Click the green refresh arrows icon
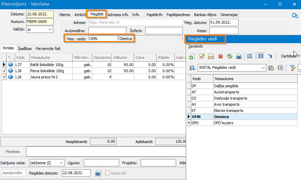301x180 pixels. (230, 56)
